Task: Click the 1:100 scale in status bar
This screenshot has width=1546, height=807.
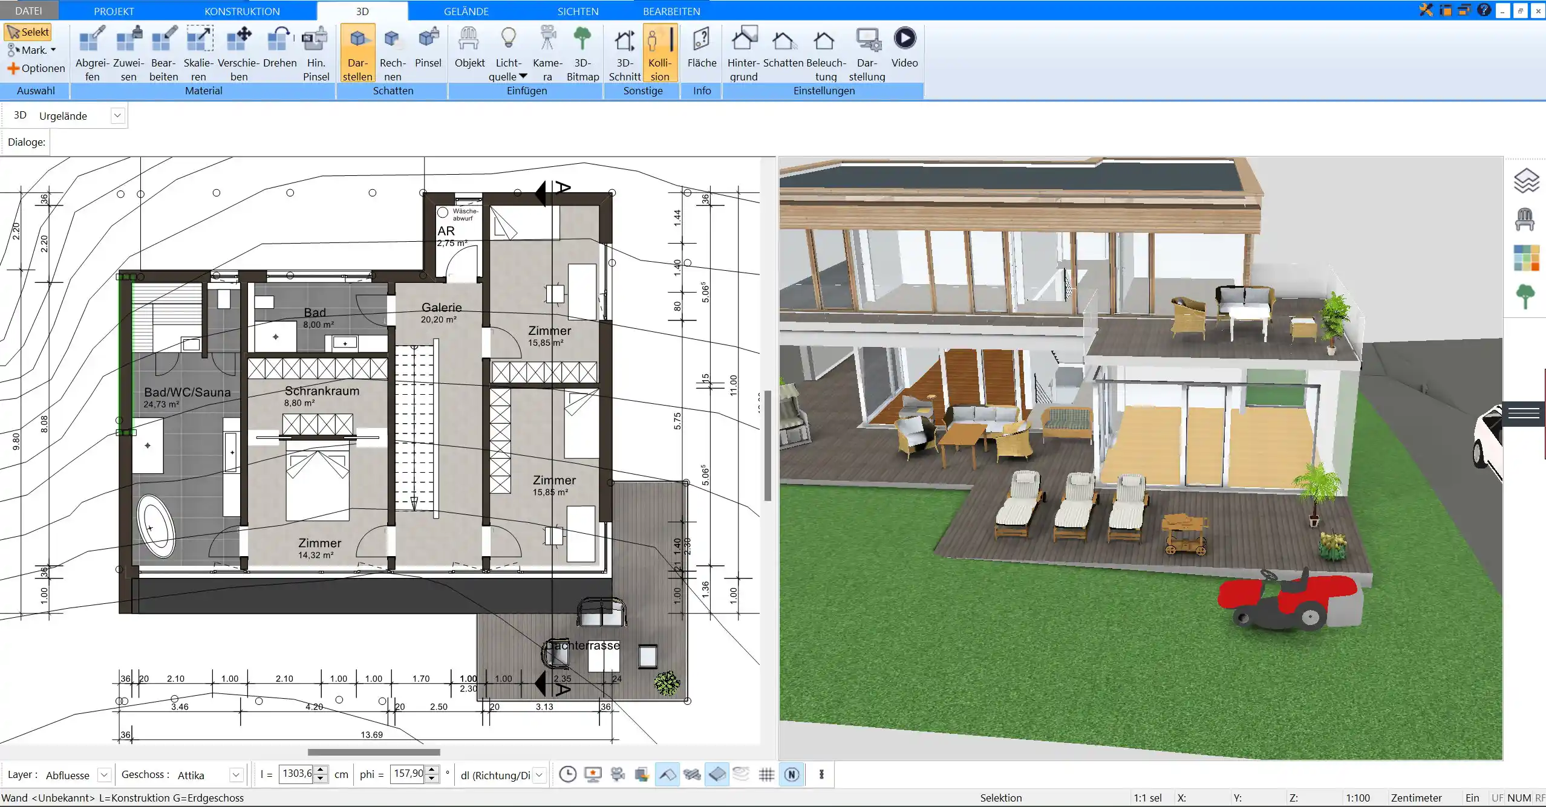Action: coord(1357,798)
